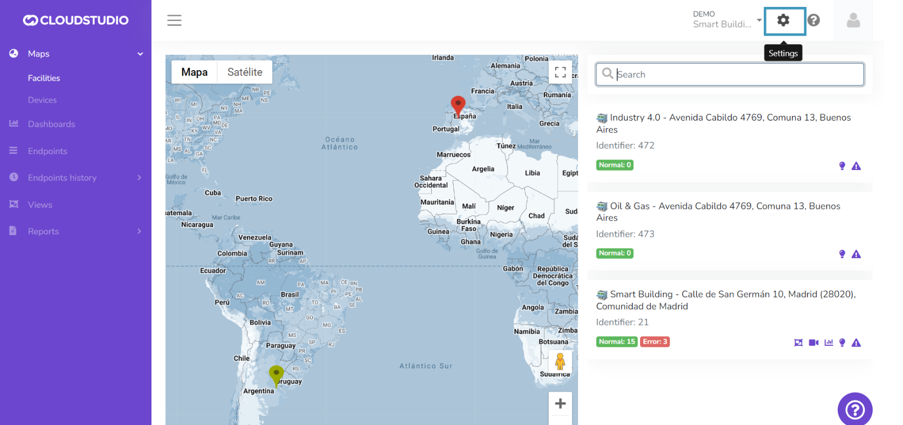
Task: Select Devices under Maps
Action: [x=42, y=100]
